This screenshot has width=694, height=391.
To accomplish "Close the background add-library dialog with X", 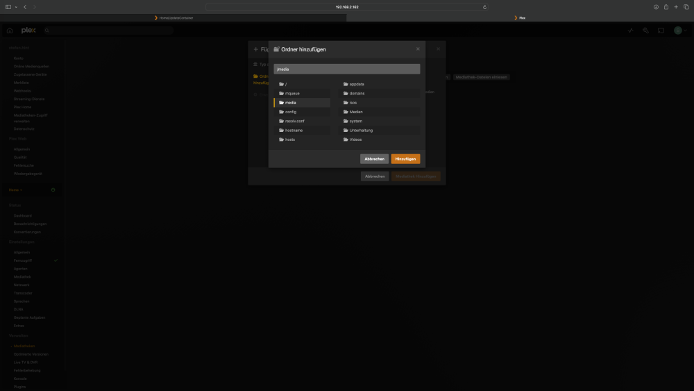I will coord(438,49).
